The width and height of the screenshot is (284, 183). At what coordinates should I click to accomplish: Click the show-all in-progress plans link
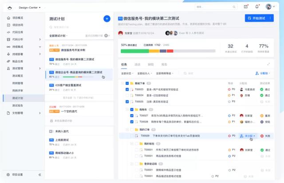click(78, 98)
